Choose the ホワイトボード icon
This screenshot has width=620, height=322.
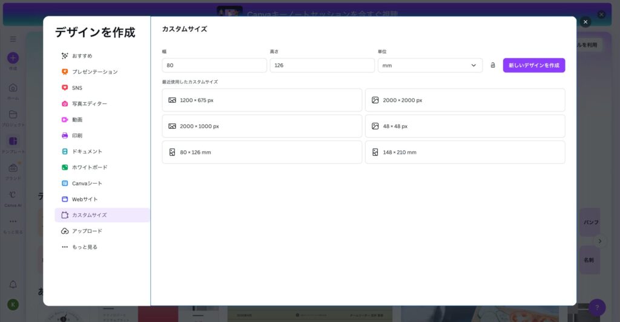(65, 167)
